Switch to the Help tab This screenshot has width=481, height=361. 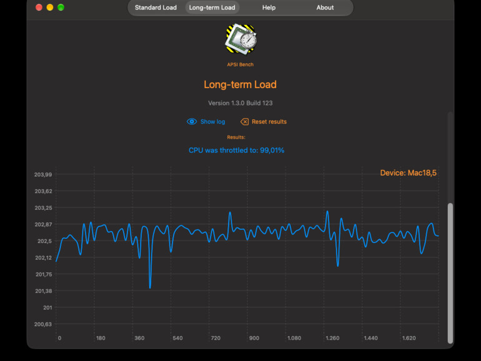click(269, 7)
